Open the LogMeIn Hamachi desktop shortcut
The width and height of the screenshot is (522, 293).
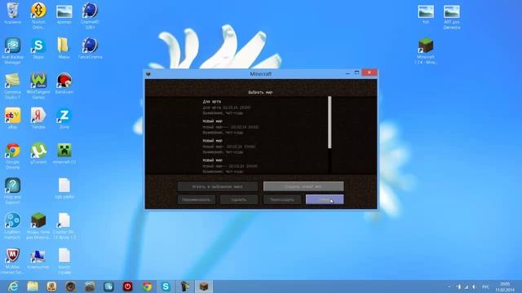tap(13, 226)
